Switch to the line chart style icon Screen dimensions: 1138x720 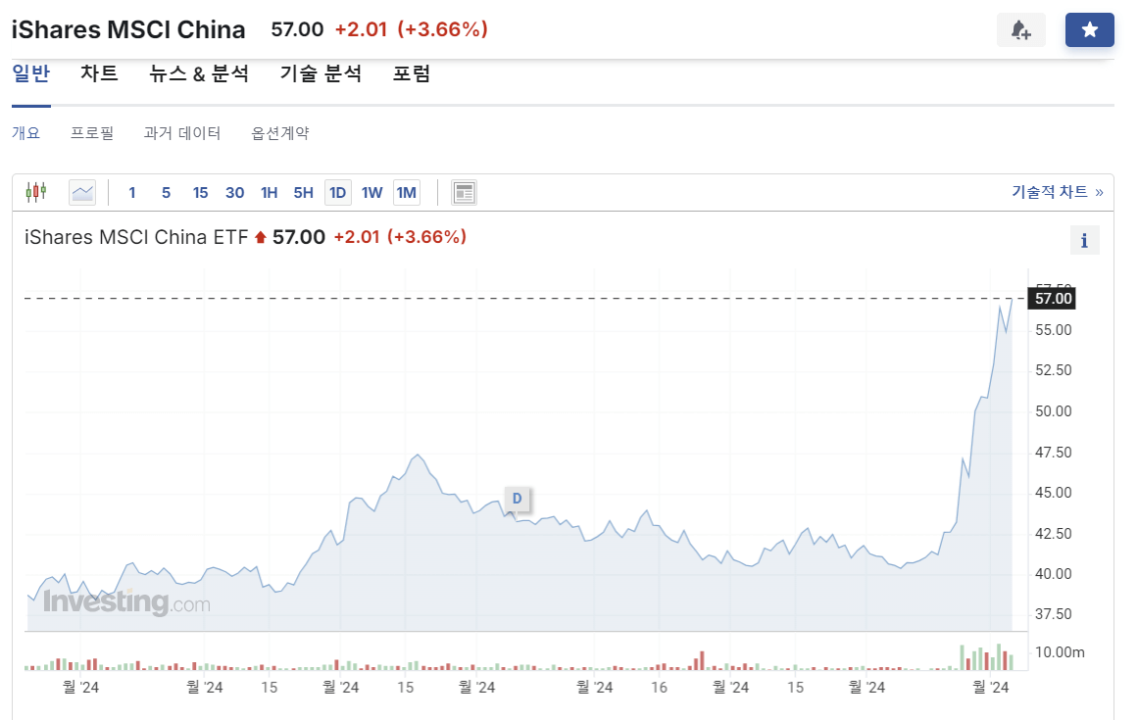(81, 192)
